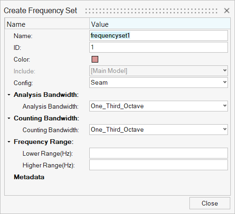The image size is (235, 214).
Task: Click the ID input field
Action: coord(158,48)
